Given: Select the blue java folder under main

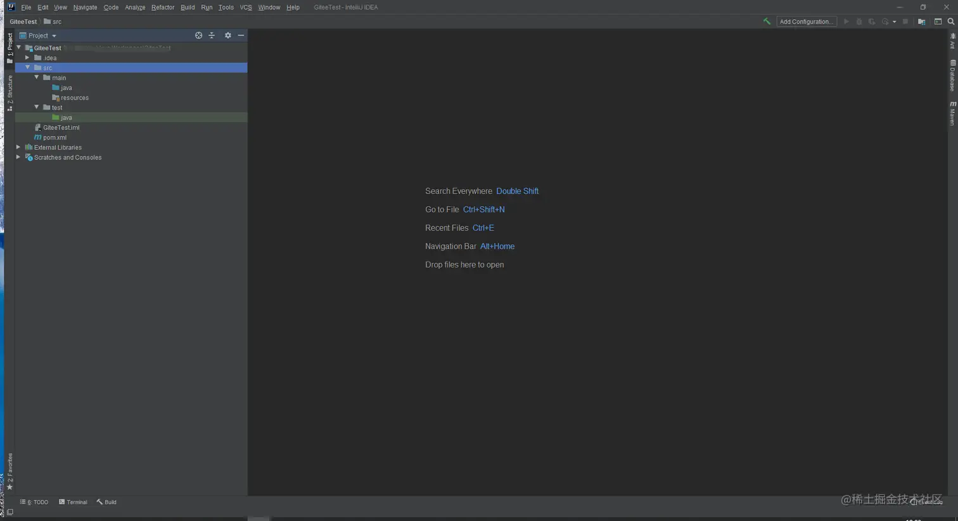Looking at the screenshot, I should (x=62, y=87).
